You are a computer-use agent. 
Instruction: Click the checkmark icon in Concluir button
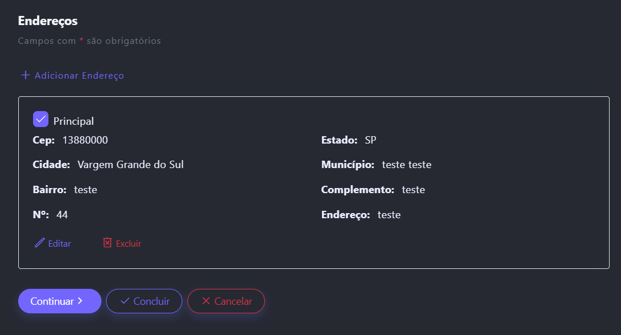pos(125,301)
